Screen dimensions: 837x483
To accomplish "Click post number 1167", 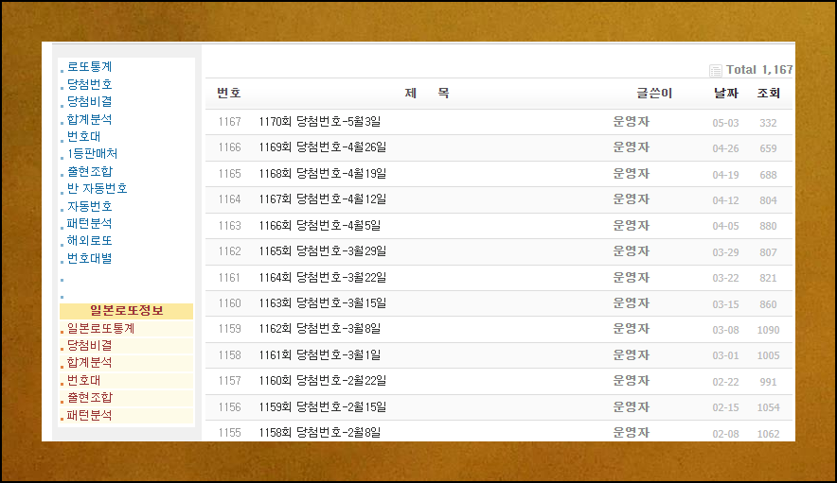I will coord(229,122).
